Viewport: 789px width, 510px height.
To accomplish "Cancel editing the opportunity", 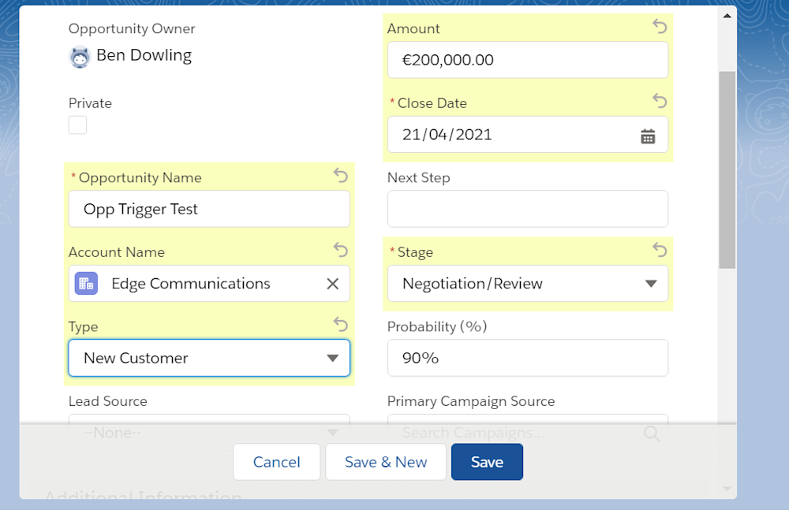I will (276, 462).
